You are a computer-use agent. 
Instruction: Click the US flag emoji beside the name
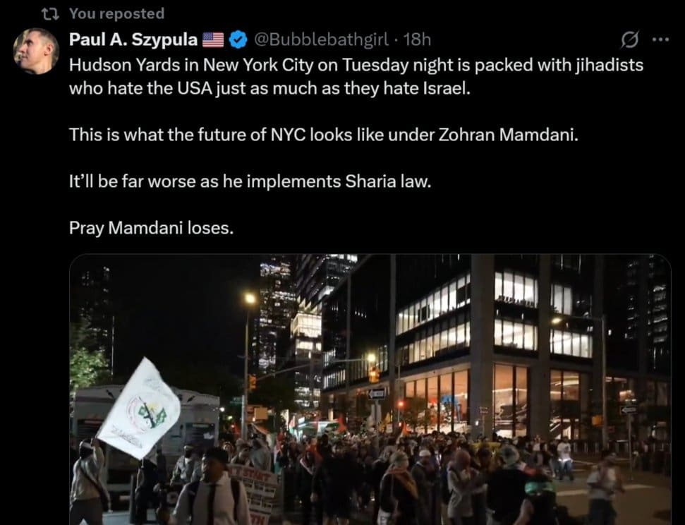(x=213, y=40)
